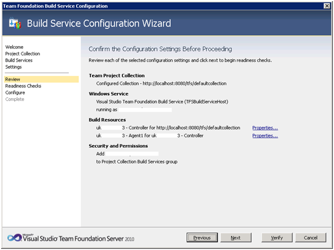This screenshot has height=250, width=334.
Task: Close the Build Service Configuration window
Action: point(327,6)
